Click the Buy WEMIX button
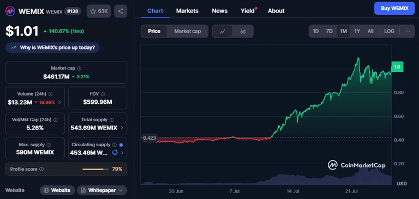Viewport: 419px width, 199px height. click(394, 8)
